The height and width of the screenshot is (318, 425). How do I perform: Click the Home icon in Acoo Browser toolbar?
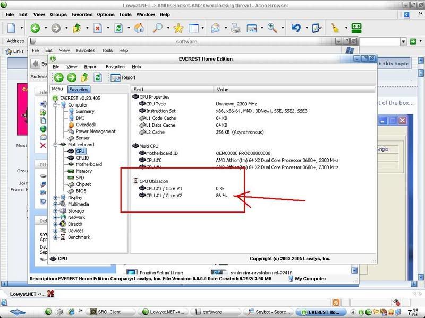139,28
